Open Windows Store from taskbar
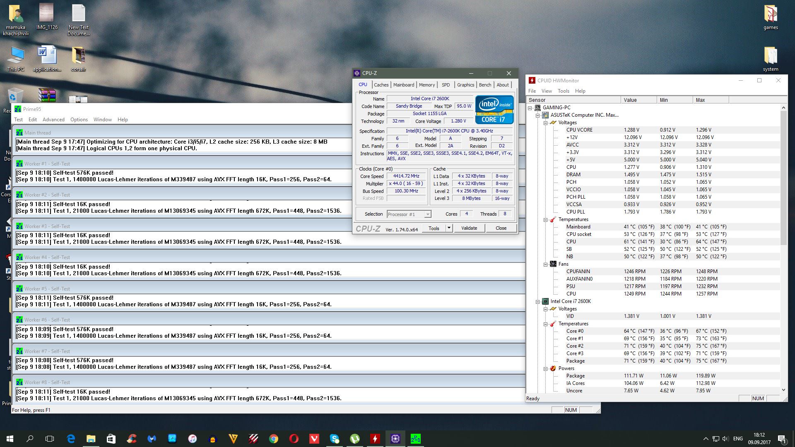Image resolution: width=795 pixels, height=447 pixels. click(x=111, y=439)
